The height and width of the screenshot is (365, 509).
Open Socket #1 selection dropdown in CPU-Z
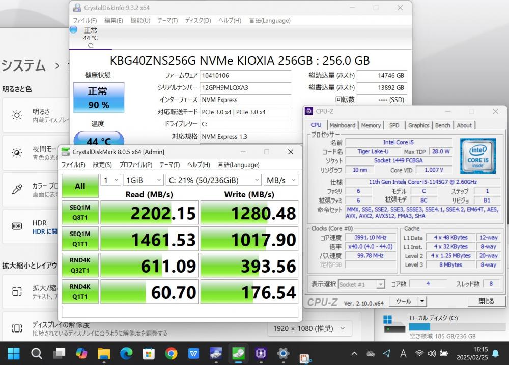point(361,284)
